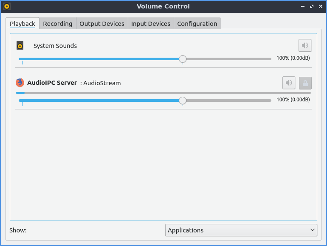Select the Configuration tab

click(x=197, y=24)
